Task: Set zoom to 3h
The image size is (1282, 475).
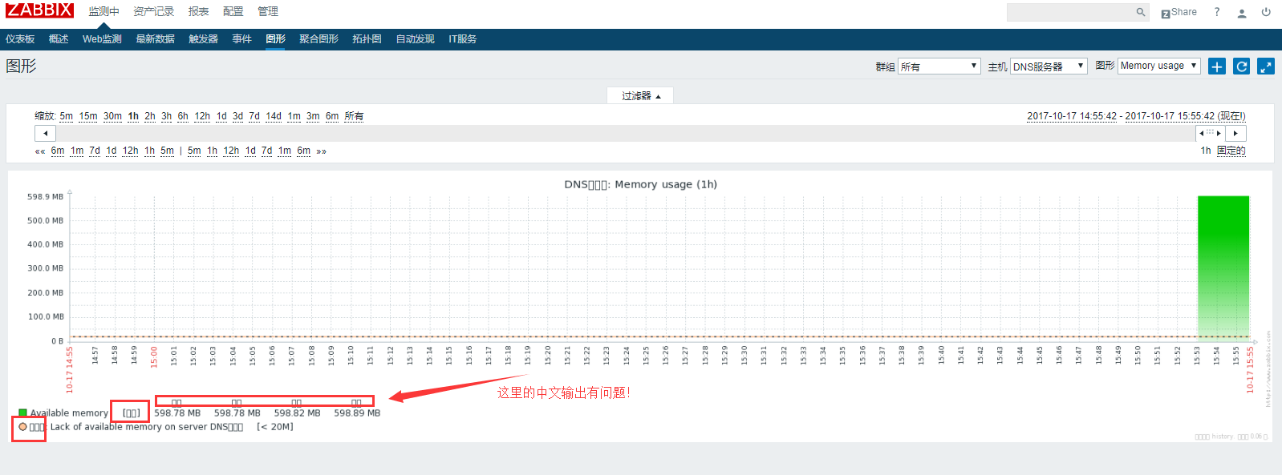Action: 166,116
